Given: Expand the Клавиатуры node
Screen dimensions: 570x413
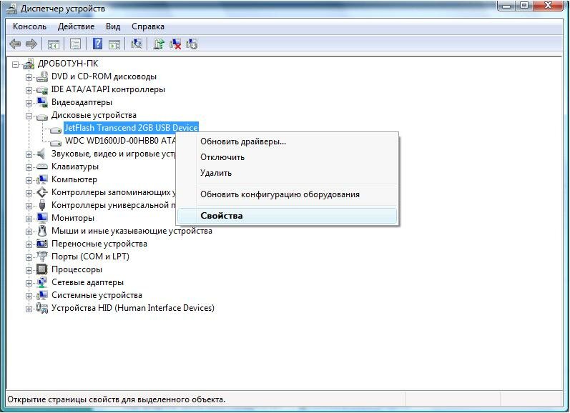Looking at the screenshot, I should 29,167.
